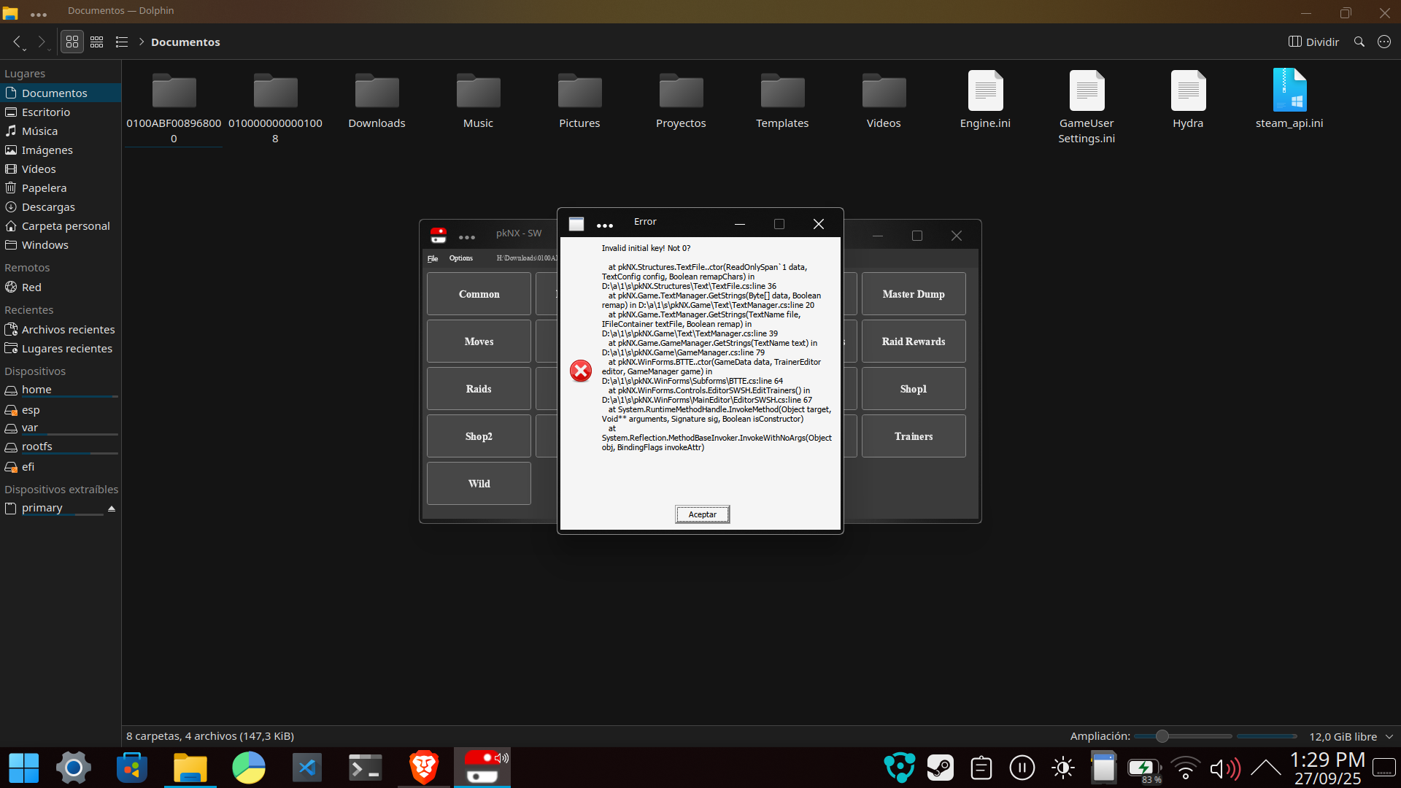
Task: Open free space dropdown in status bar
Action: (1389, 736)
